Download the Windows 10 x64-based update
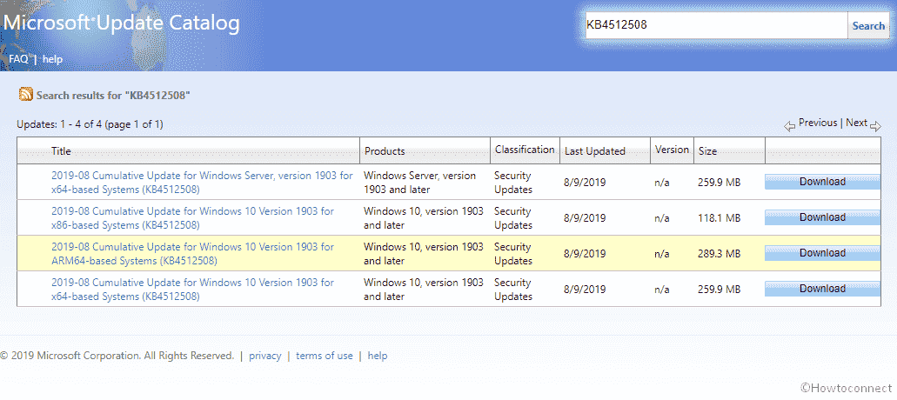The height and width of the screenshot is (400, 897). click(823, 290)
